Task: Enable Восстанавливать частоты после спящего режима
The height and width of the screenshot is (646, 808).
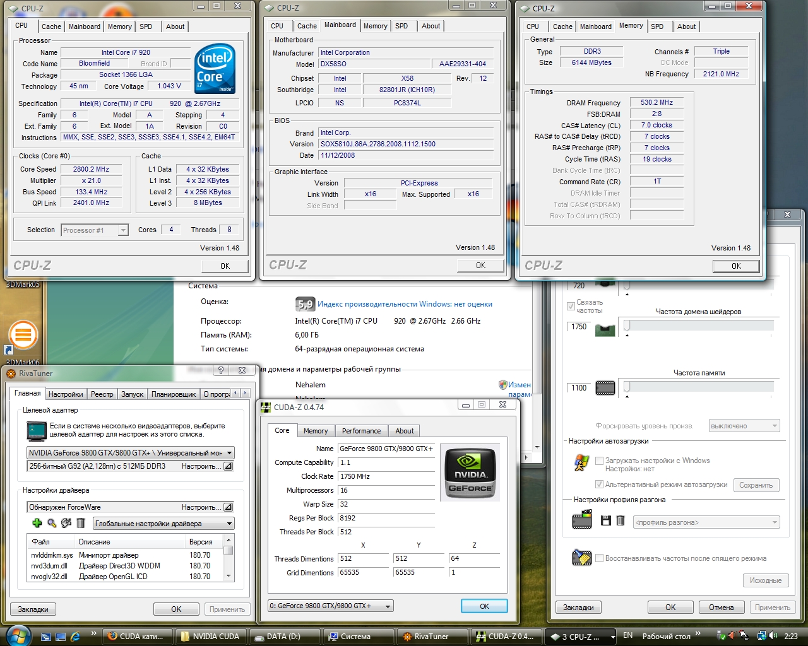Action: pyautogui.click(x=599, y=558)
